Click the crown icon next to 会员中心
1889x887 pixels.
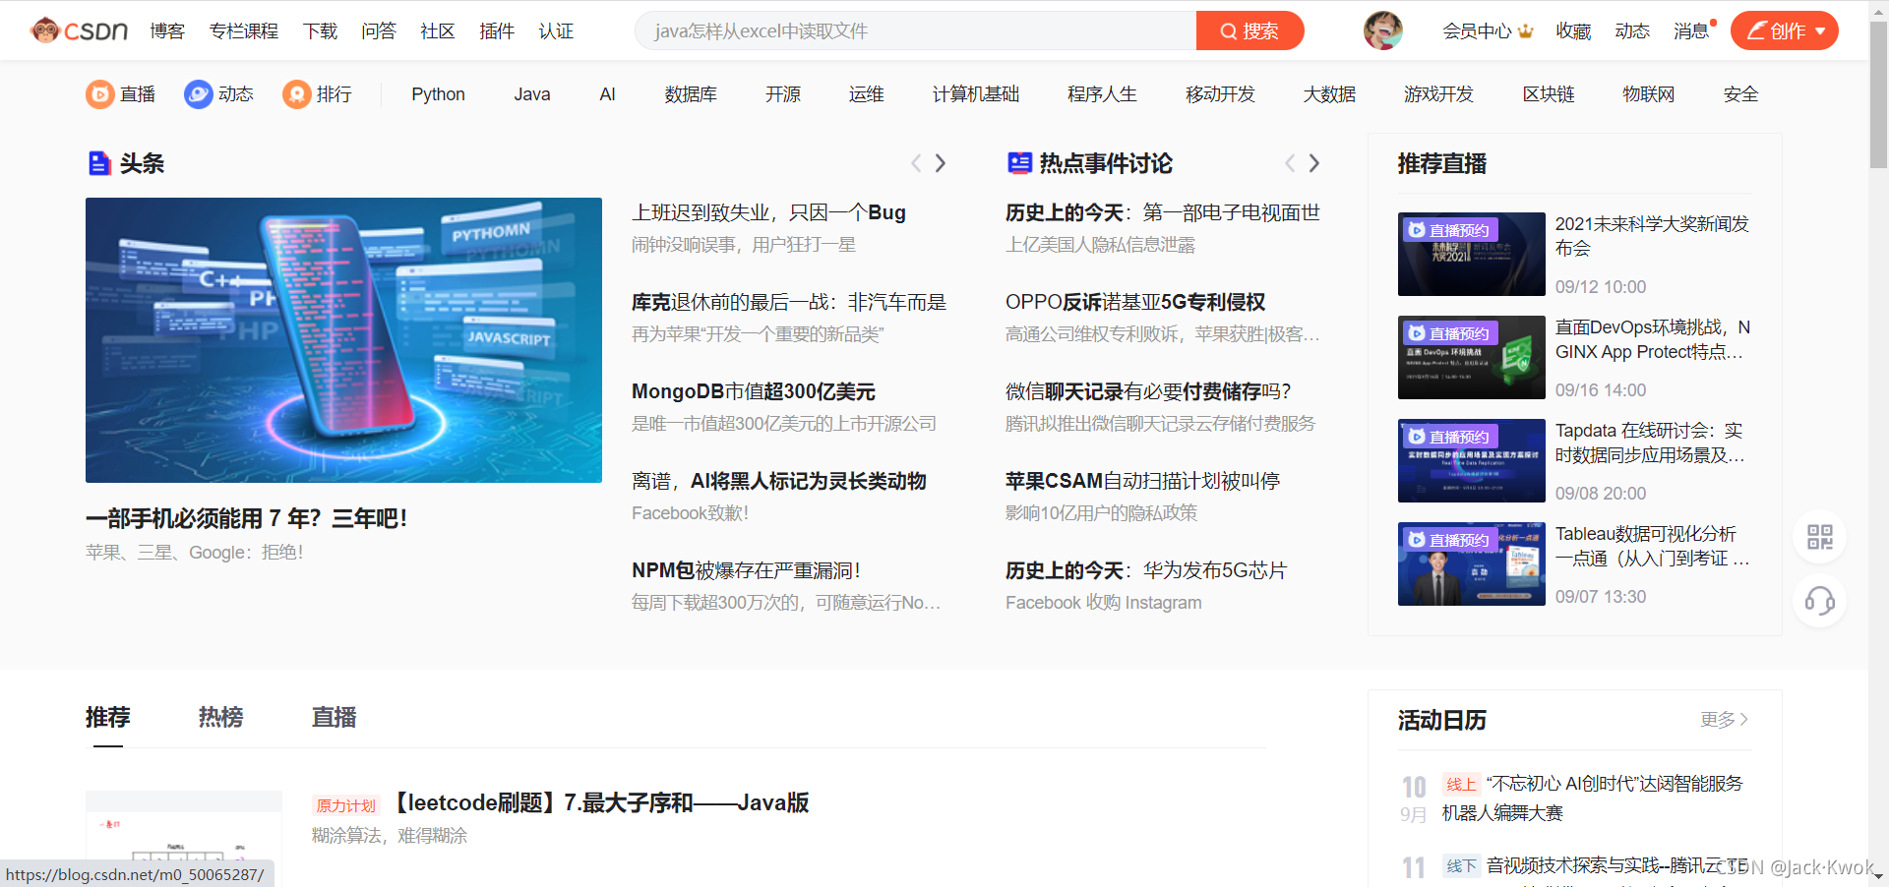1525,30
